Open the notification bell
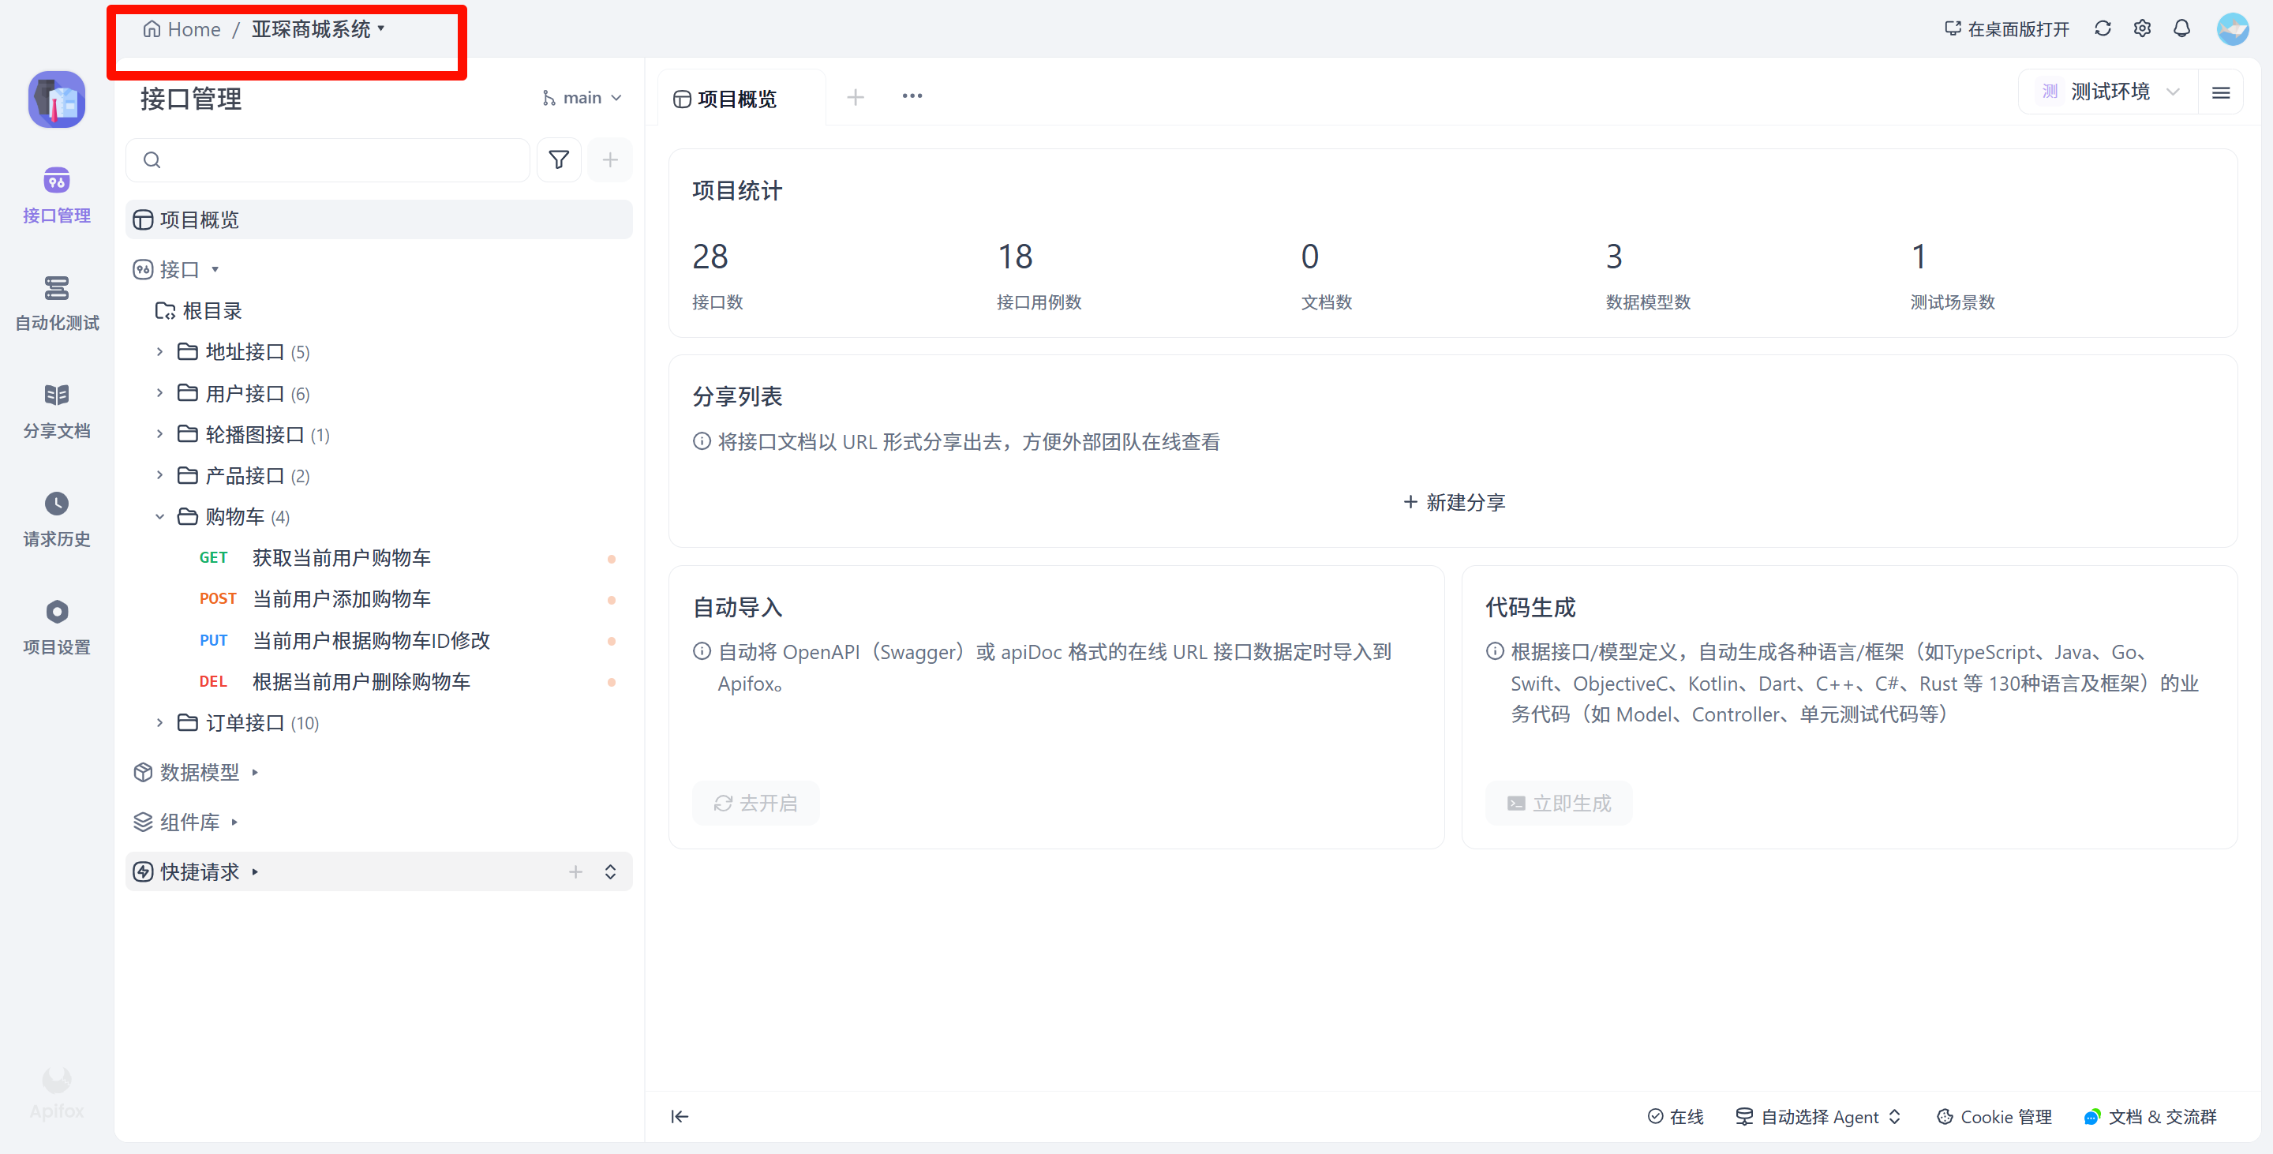2273x1154 pixels. [x=2181, y=28]
